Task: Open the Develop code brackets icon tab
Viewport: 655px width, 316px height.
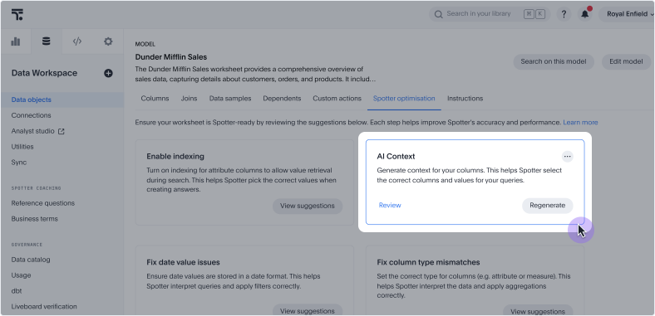Action: click(76, 41)
